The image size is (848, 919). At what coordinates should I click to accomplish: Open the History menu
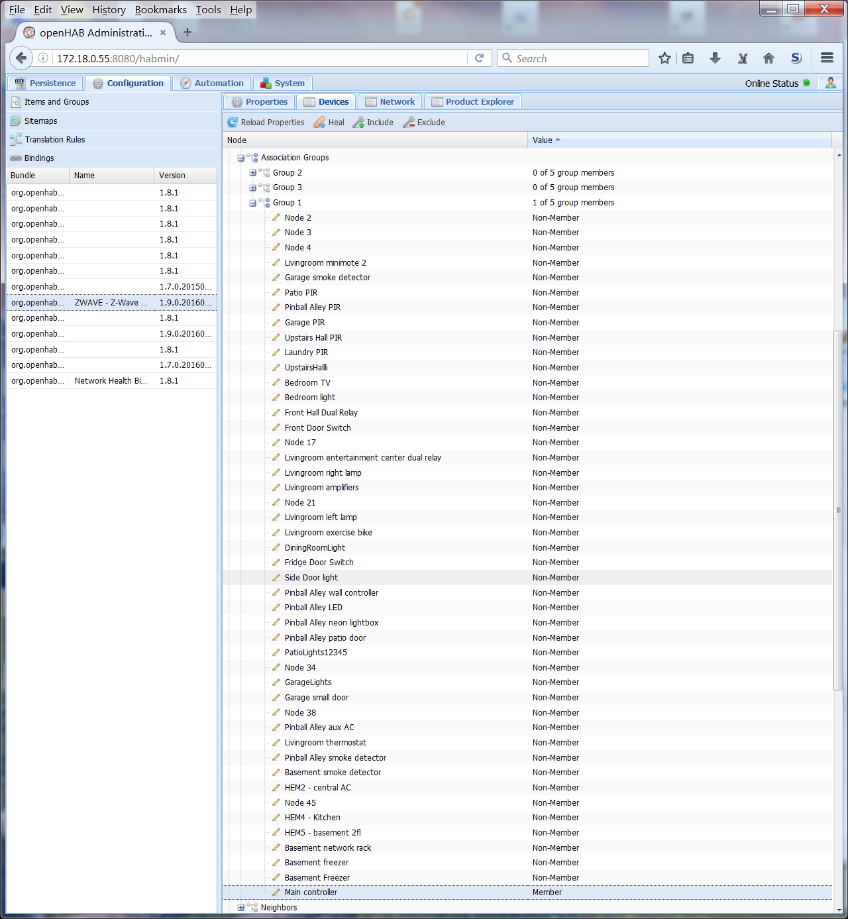click(x=109, y=9)
